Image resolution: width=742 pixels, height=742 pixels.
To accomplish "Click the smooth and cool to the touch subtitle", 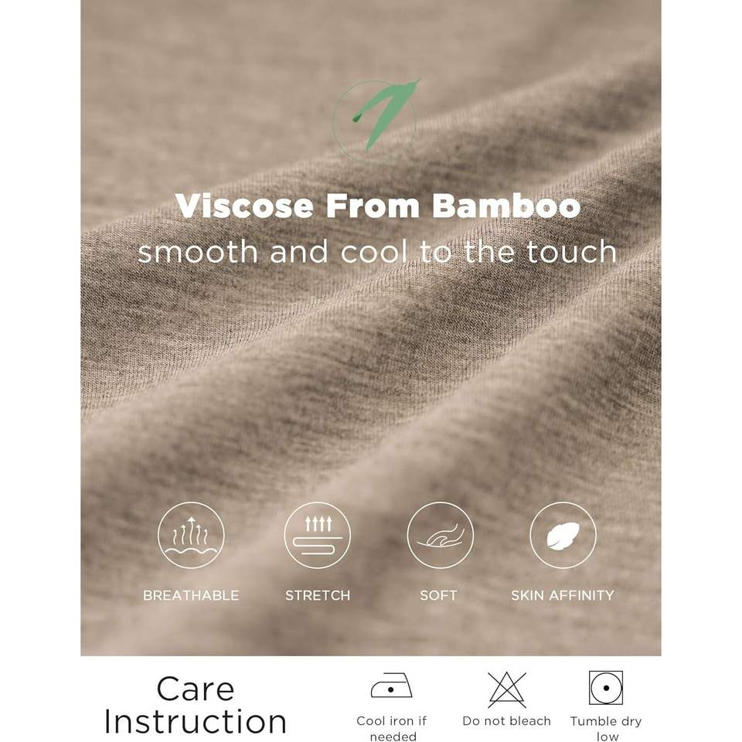I will tap(377, 252).
